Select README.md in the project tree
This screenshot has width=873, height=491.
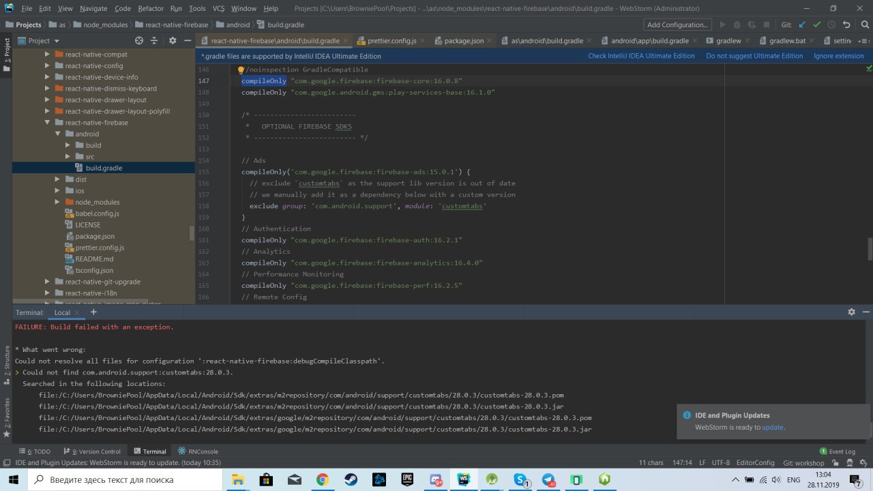pyautogui.click(x=94, y=259)
